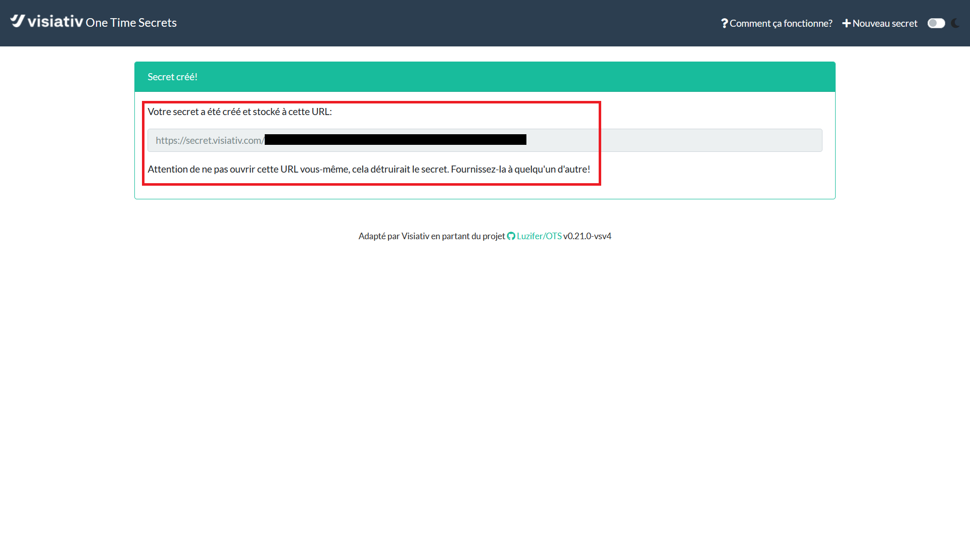Screen dimensions: 970x545
Task: Click the question mark help icon
Action: 724,23
